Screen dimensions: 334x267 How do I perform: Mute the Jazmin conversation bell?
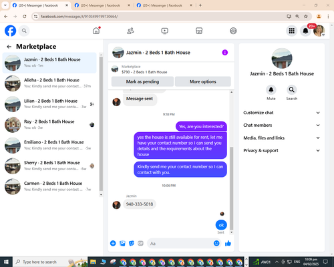pos(271,90)
